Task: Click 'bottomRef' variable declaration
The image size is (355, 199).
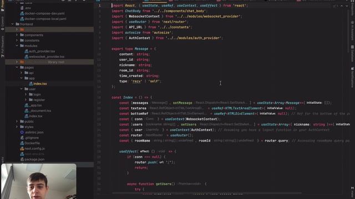Action: (x=139, y=114)
